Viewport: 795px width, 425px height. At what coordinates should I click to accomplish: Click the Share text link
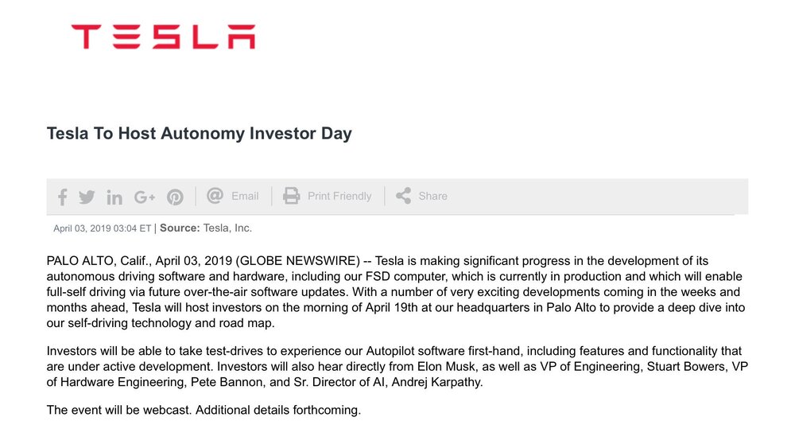coord(432,196)
